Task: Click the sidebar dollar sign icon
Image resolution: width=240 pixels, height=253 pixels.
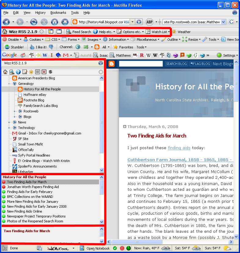Action: (x=50, y=72)
